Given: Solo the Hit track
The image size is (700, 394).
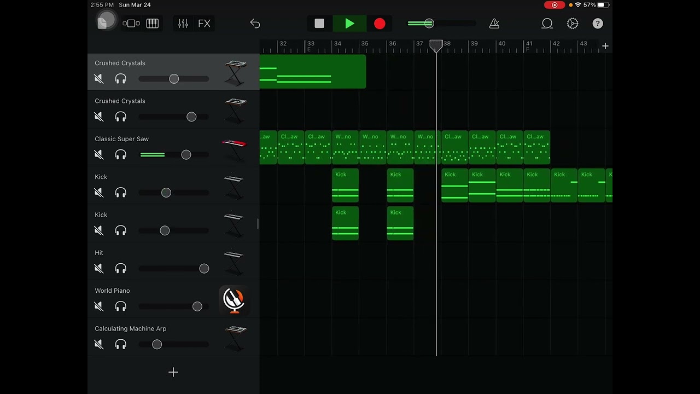Looking at the screenshot, I should 121,269.
